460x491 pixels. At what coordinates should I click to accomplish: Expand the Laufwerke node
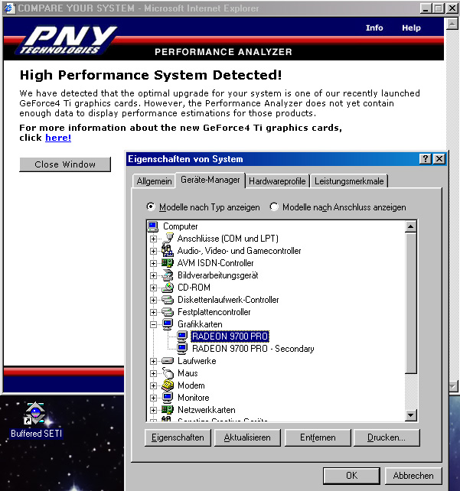[x=153, y=361]
